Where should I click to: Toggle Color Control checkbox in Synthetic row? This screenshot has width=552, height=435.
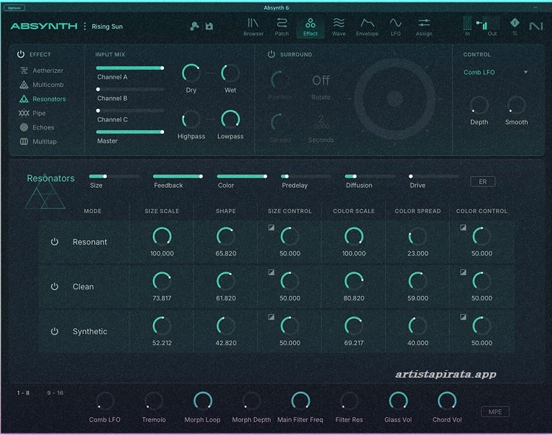click(x=463, y=317)
